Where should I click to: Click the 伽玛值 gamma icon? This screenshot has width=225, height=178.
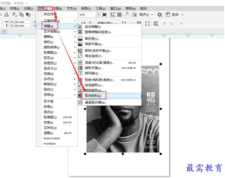[80, 73]
